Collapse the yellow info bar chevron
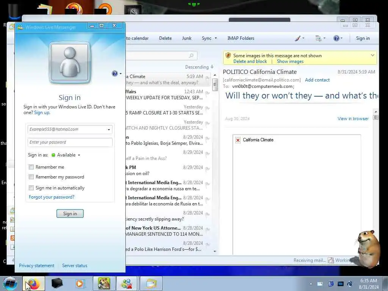388x291 pixels. point(372,55)
